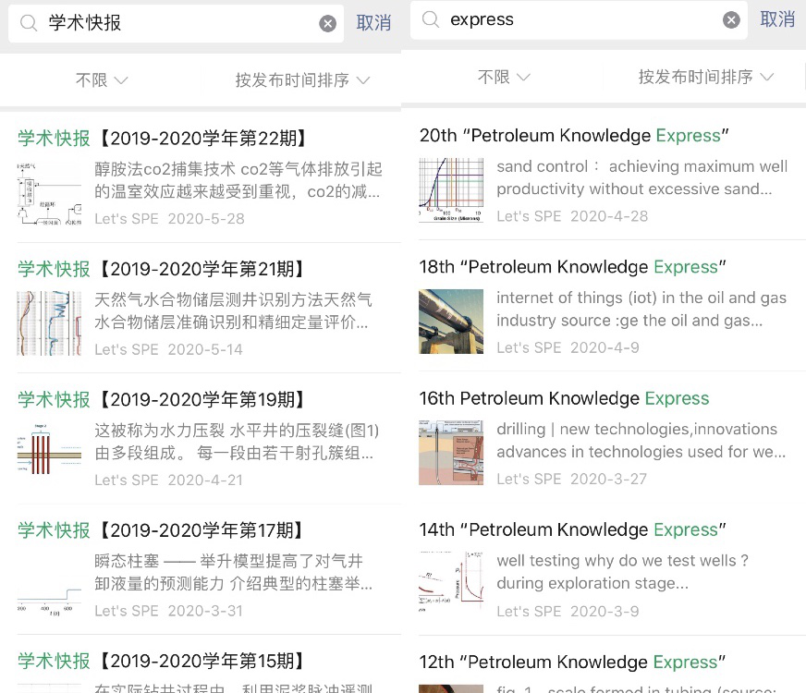806x693 pixels.
Task: Click inside the 学术快报 search input
Action: [x=166, y=23]
